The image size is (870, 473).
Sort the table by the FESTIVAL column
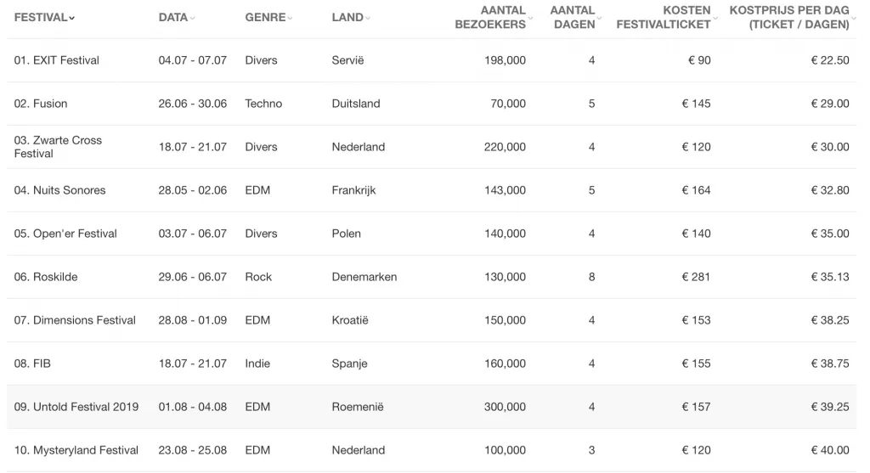point(44,17)
